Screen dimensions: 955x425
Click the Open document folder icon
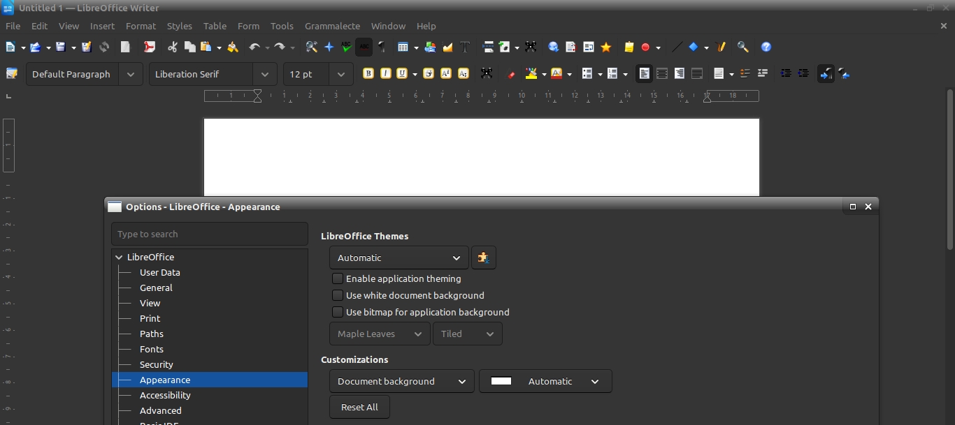[x=35, y=47]
